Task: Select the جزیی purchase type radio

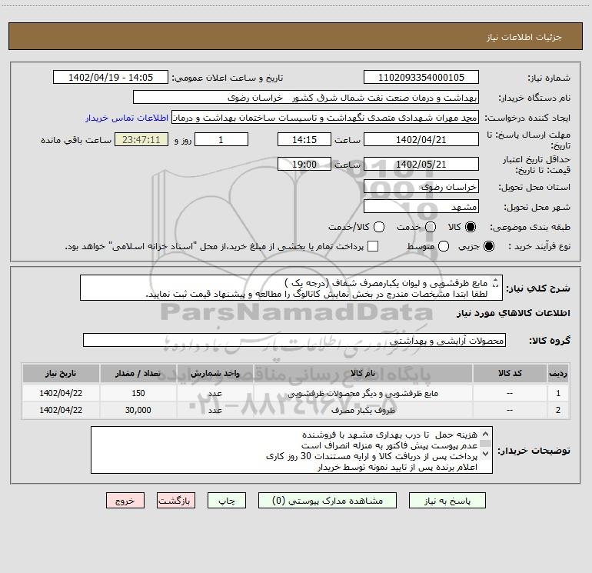Action: pyautogui.click(x=488, y=247)
